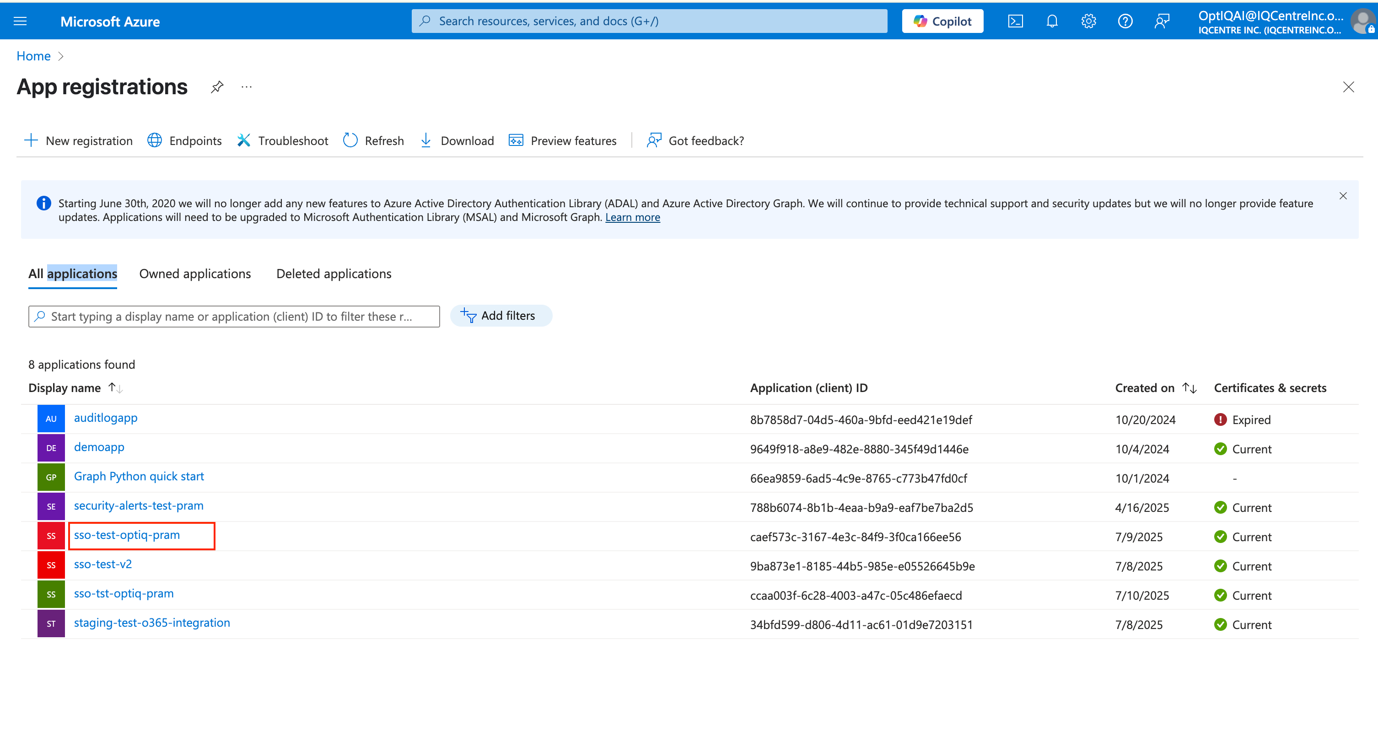
Task: Open Cloud Shell from the top bar
Action: tap(1015, 21)
